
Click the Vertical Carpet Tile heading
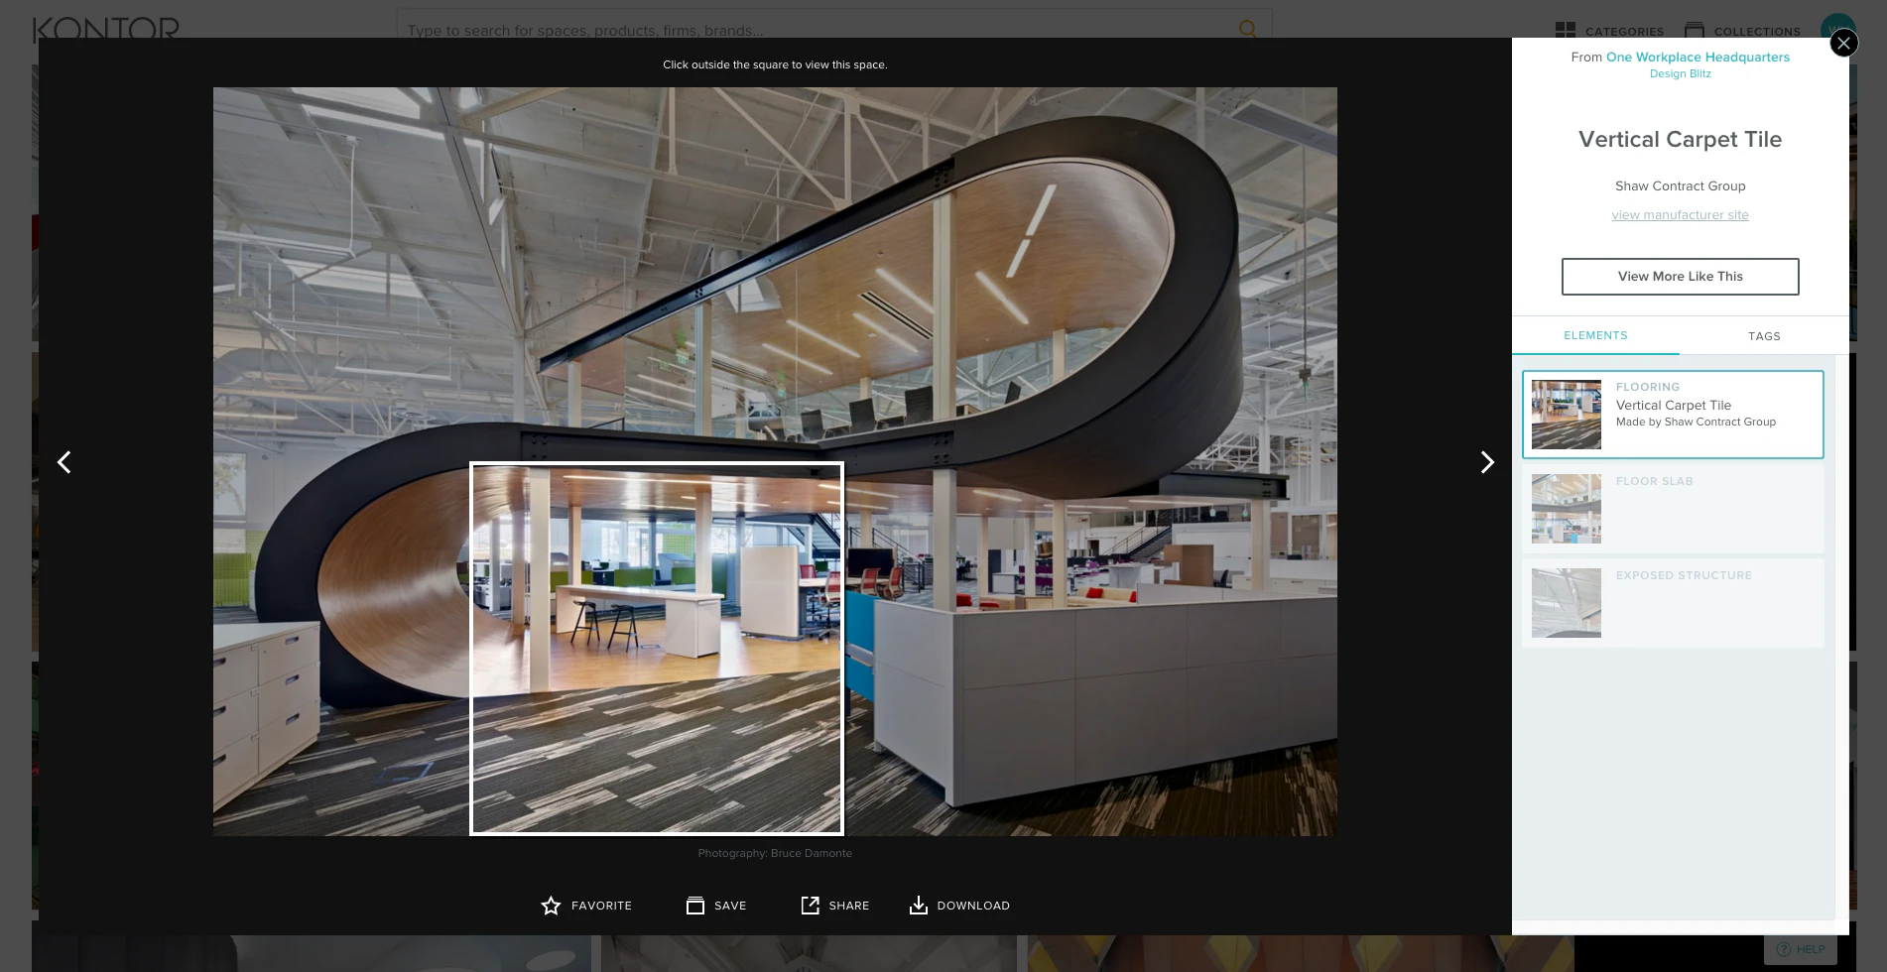coord(1680,140)
